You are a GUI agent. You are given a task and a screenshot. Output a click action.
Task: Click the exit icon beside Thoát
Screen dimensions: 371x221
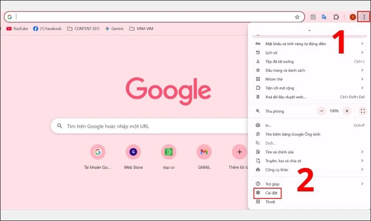pos(258,202)
